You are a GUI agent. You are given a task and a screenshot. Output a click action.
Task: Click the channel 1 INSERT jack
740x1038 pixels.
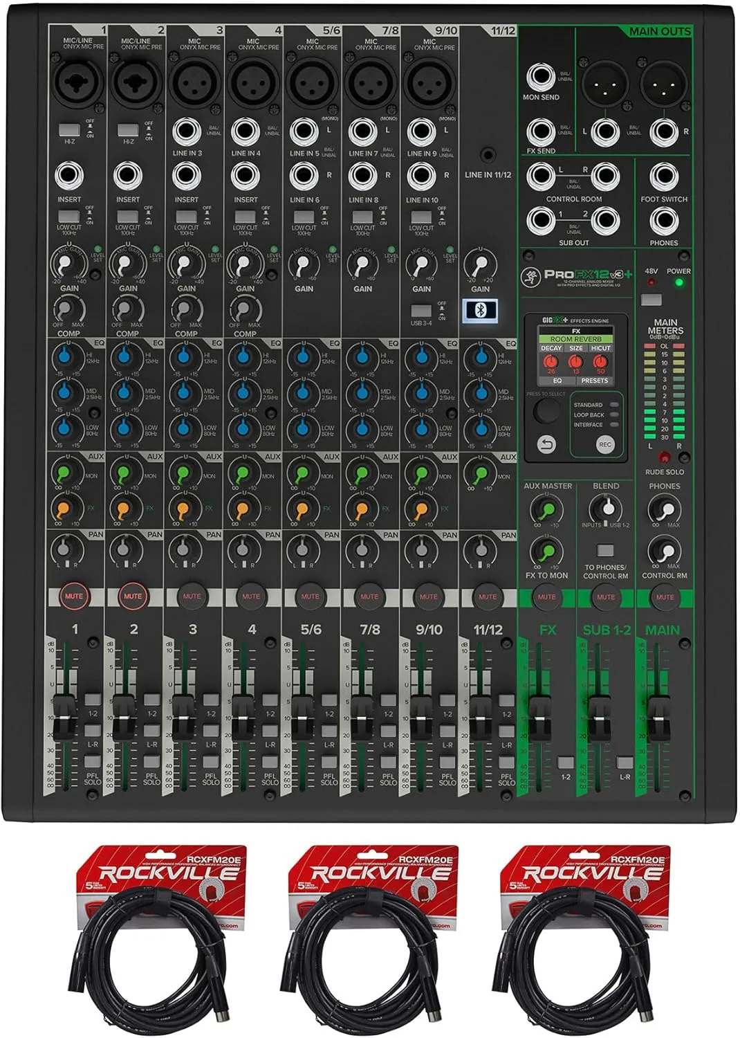coord(70,176)
